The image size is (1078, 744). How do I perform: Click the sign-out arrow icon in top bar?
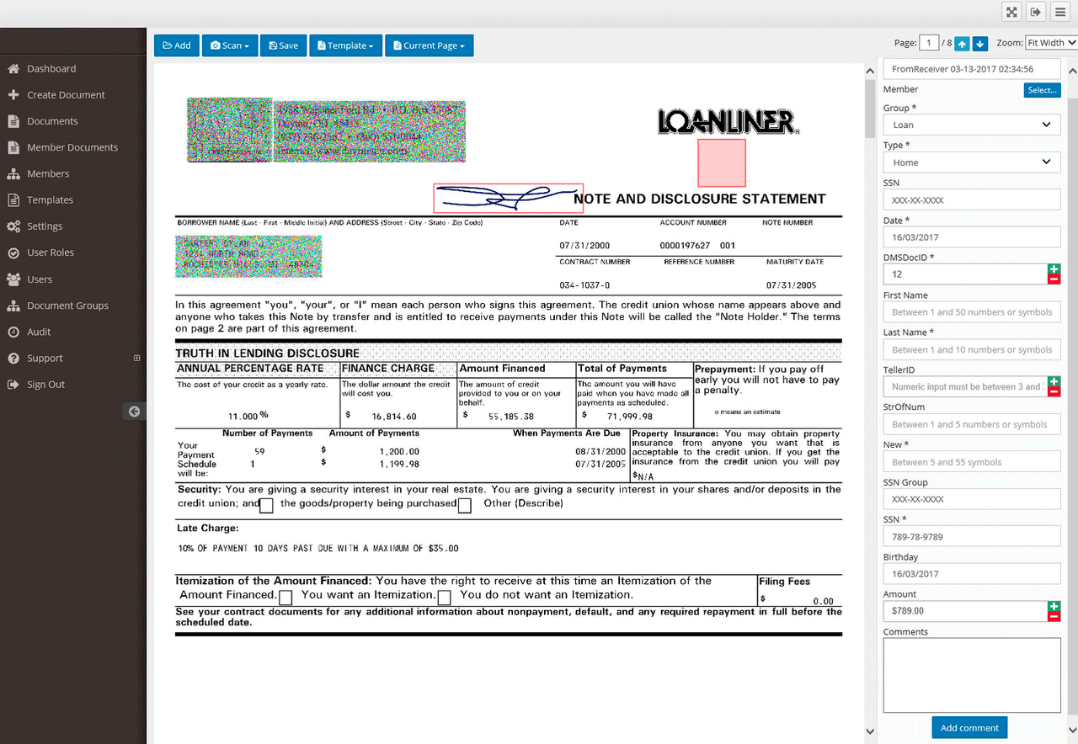[1036, 12]
